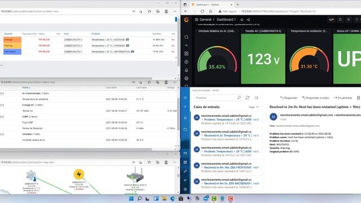Open home page in Grafana browser

(210, 11)
